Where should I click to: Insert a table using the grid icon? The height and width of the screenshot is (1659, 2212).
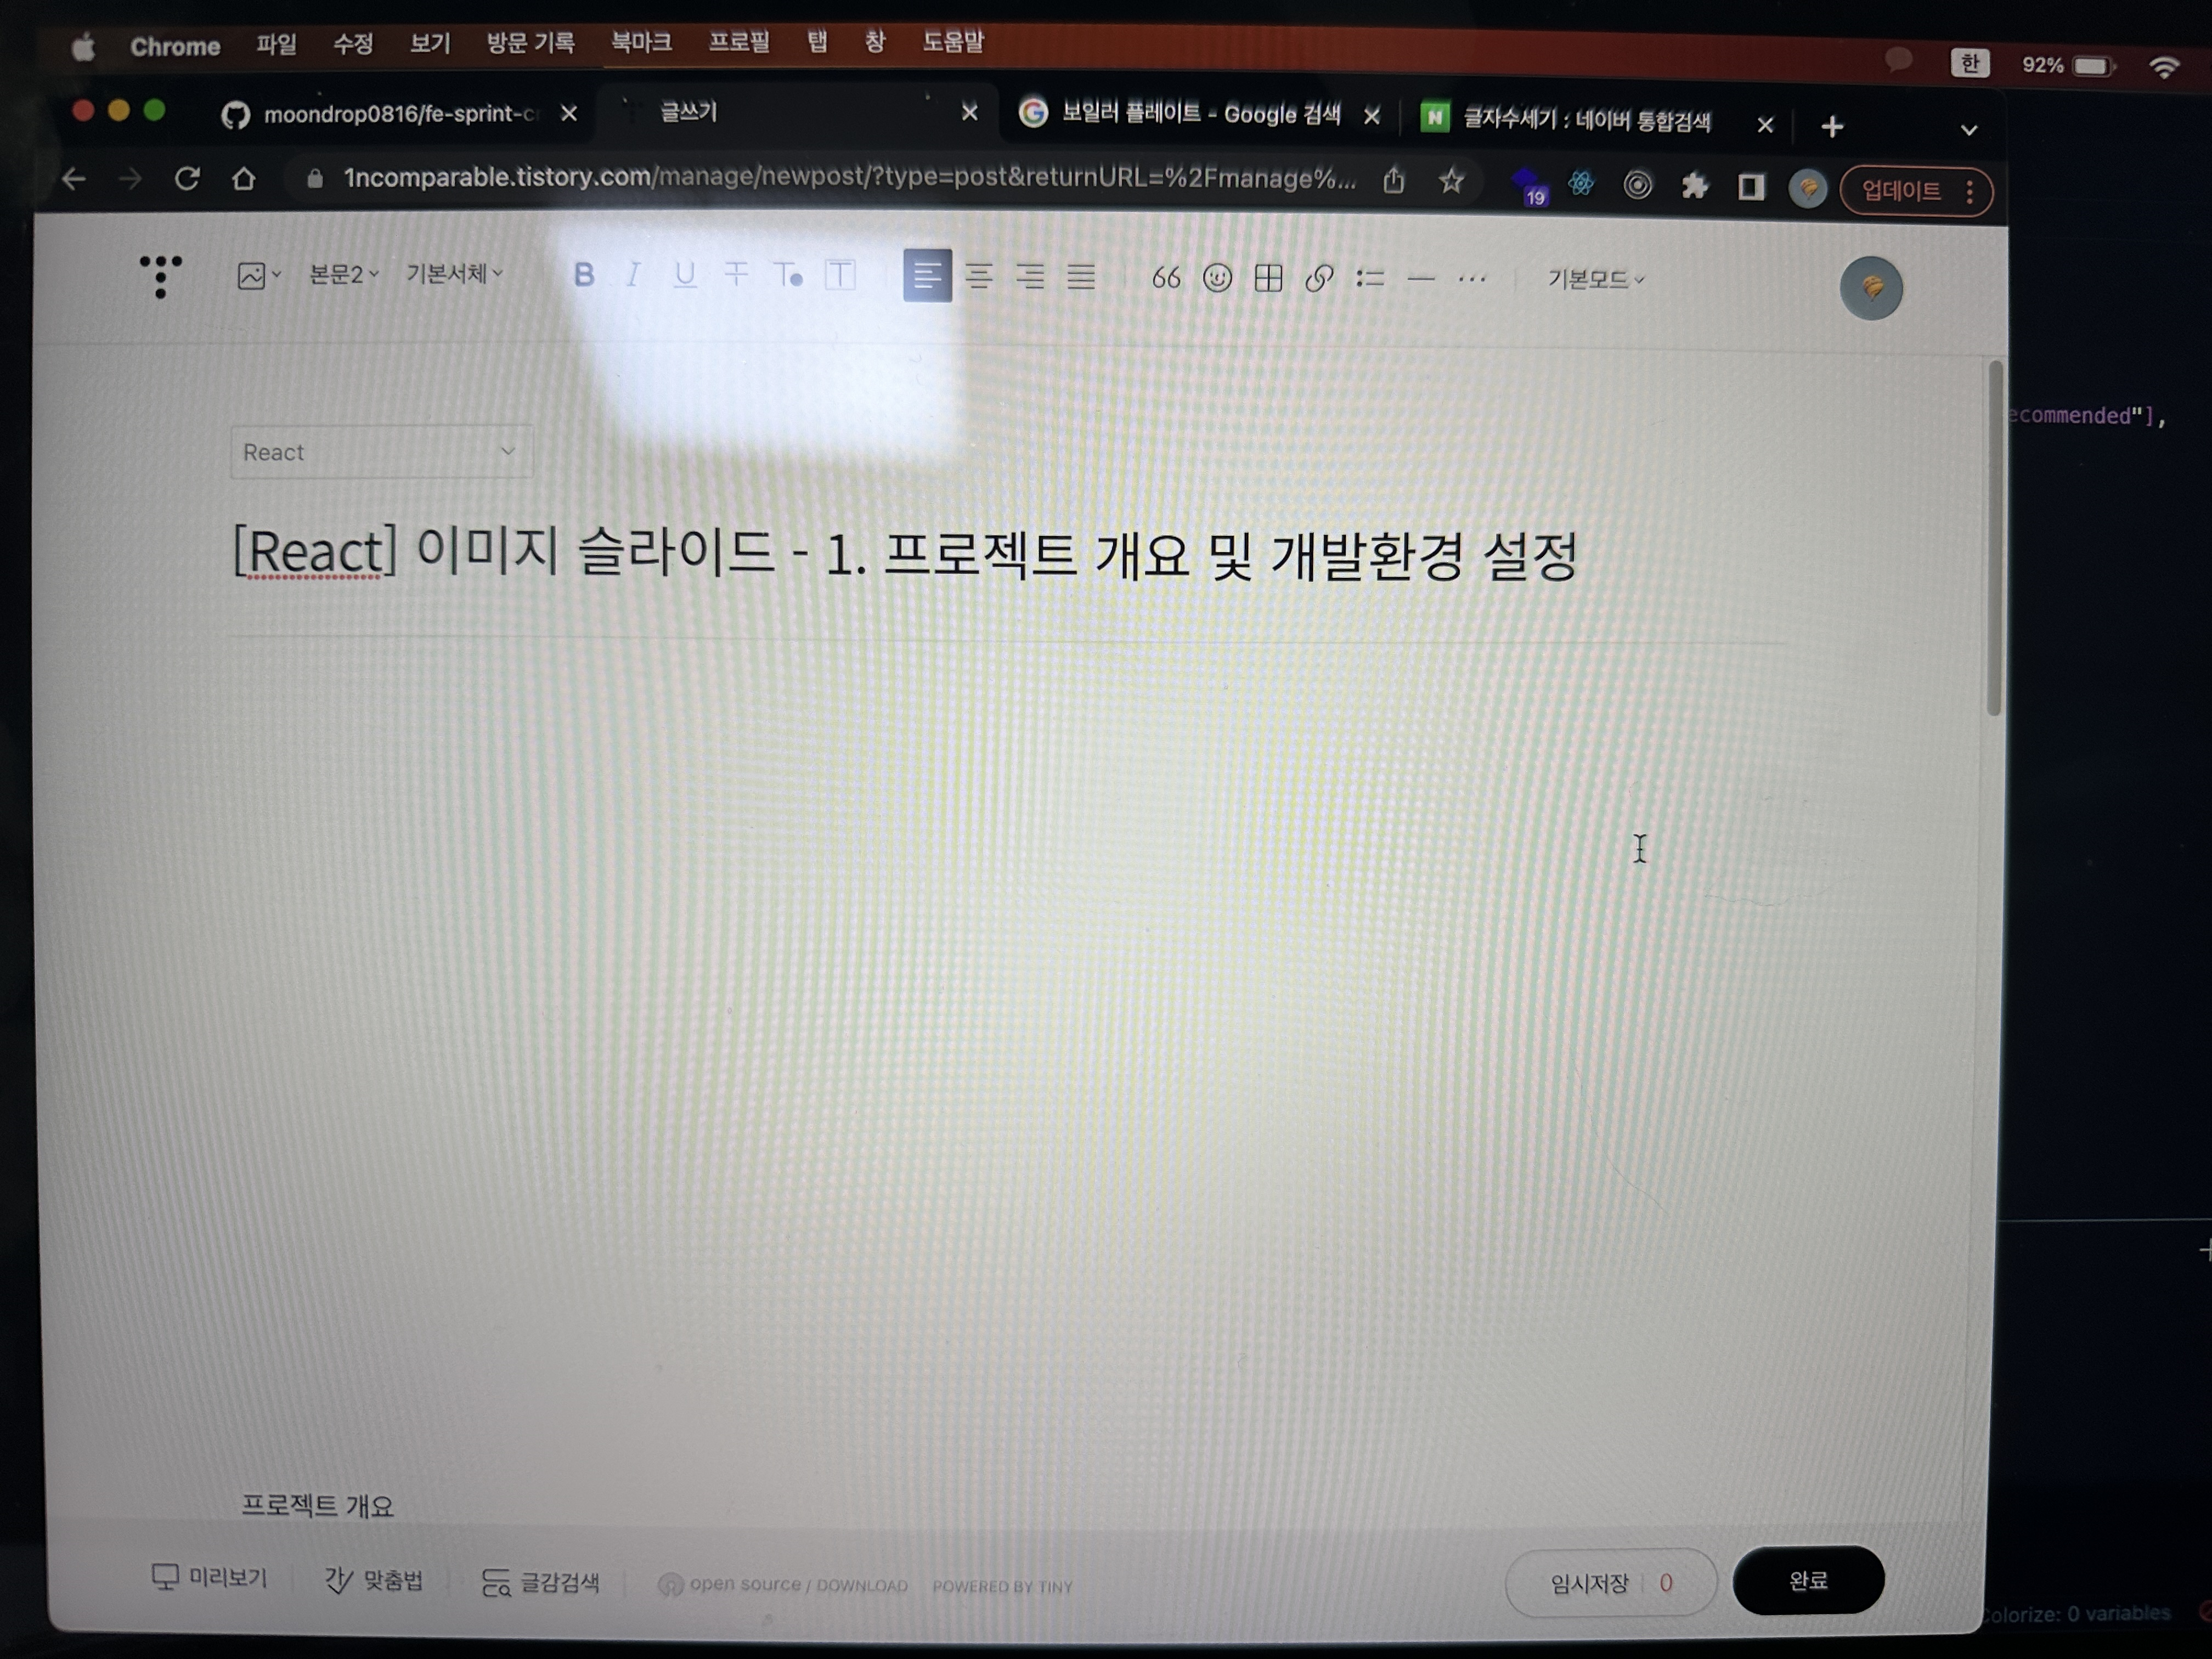pyautogui.click(x=1268, y=278)
